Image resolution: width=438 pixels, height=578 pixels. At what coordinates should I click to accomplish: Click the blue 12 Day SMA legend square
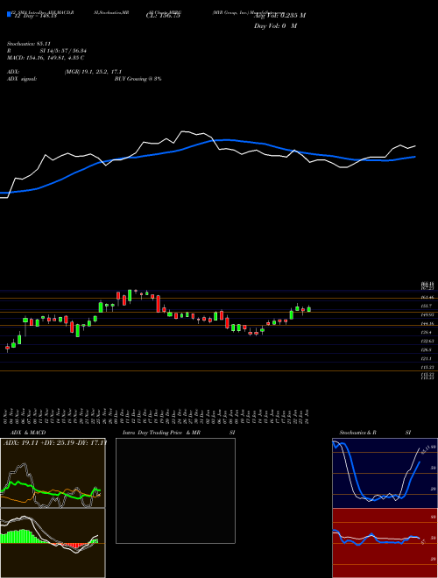click(9, 14)
